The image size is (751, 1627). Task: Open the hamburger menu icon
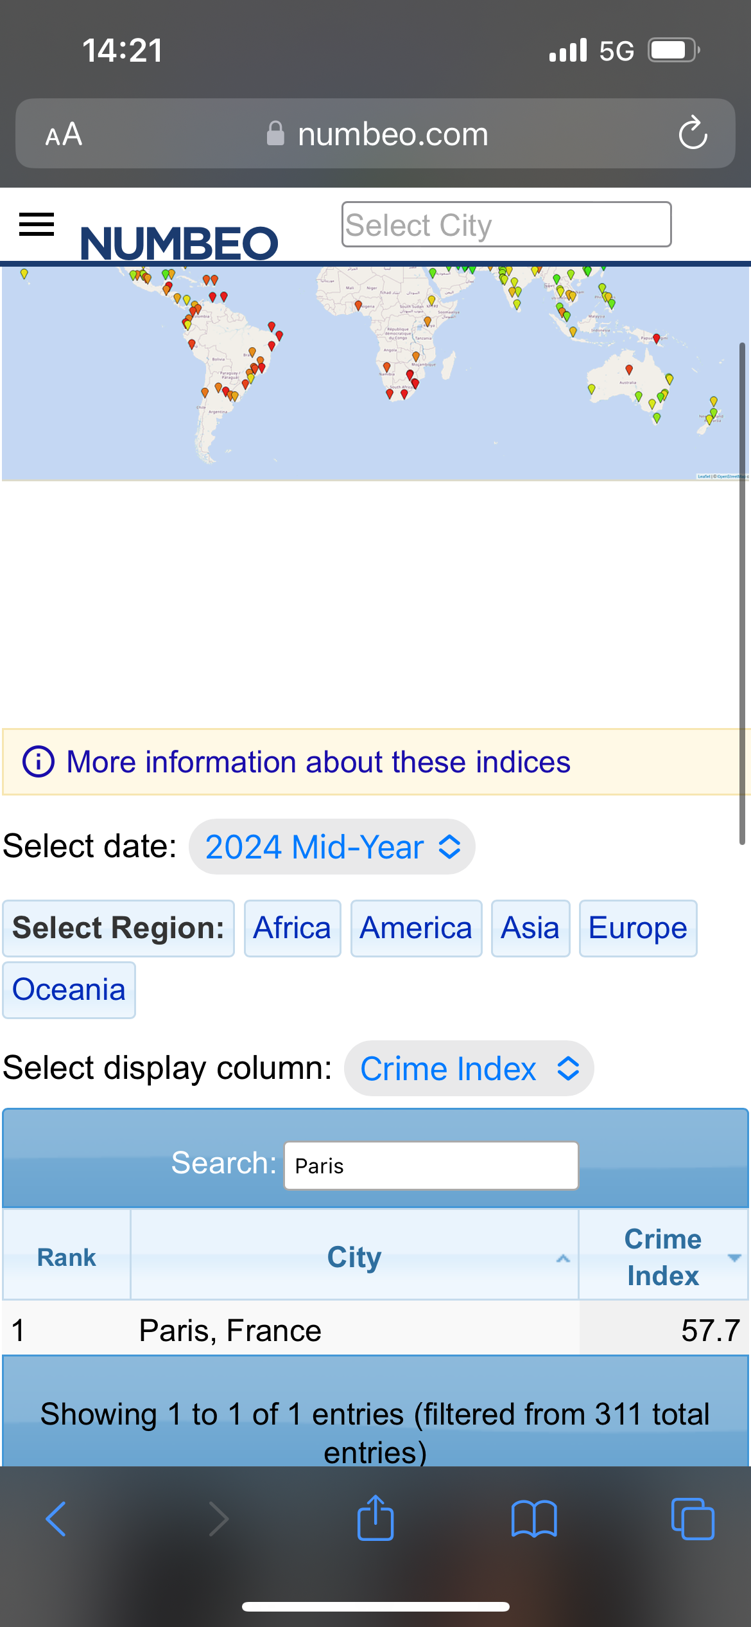click(37, 225)
